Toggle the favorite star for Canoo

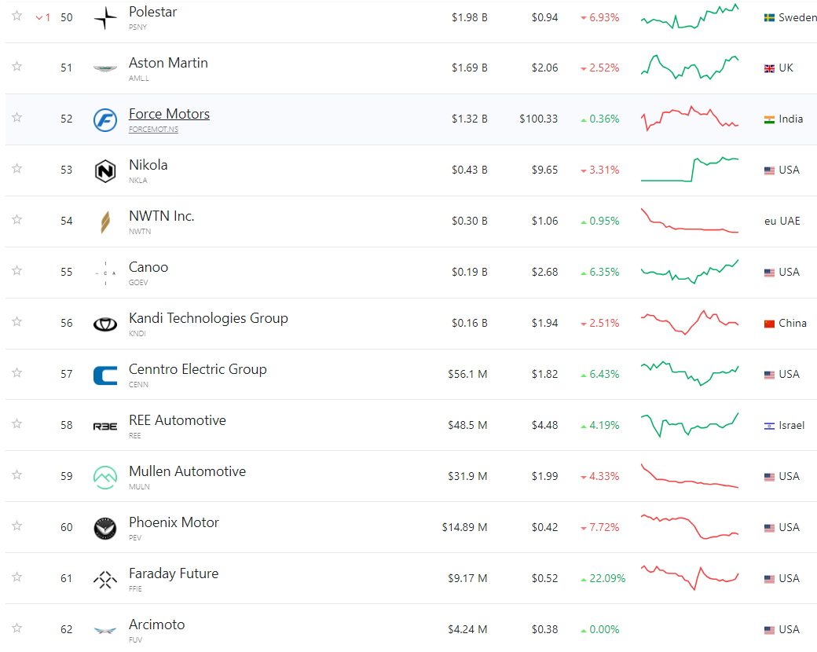tap(17, 270)
